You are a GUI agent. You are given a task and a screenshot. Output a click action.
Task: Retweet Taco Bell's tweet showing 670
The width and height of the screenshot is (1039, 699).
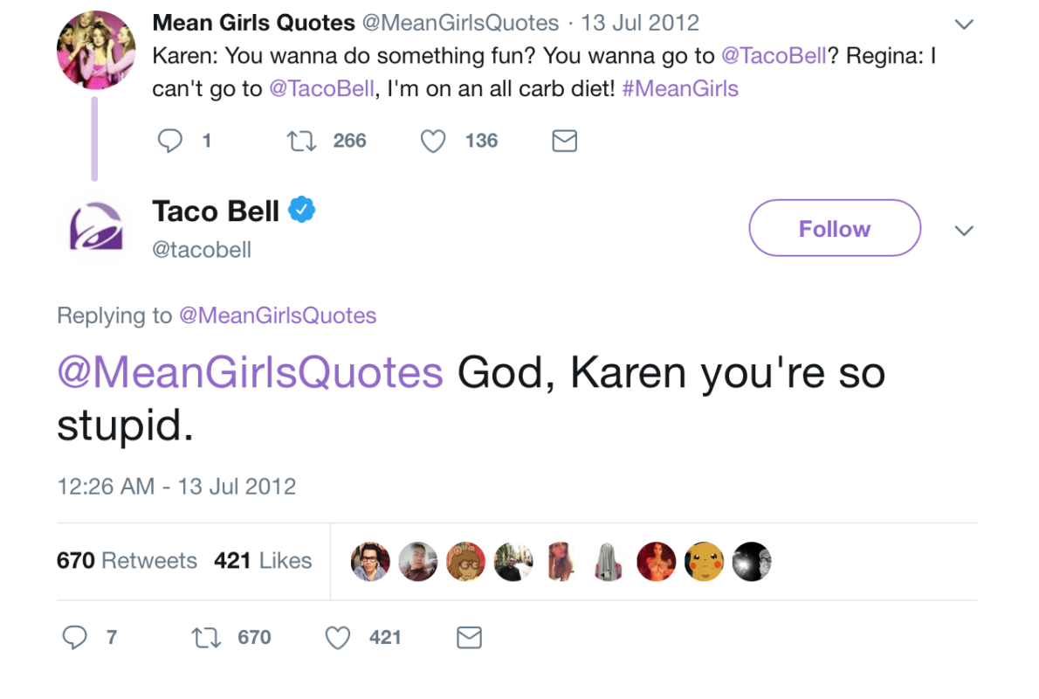click(x=207, y=638)
